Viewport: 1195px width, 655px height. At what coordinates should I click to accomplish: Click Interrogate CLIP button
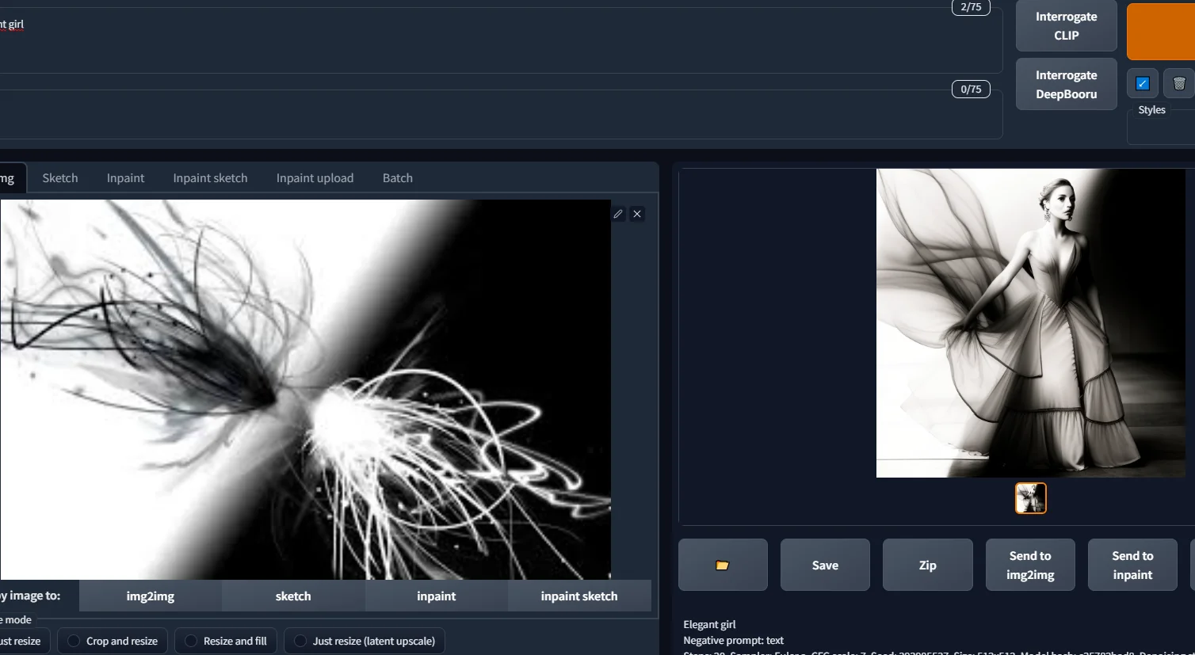tap(1066, 26)
